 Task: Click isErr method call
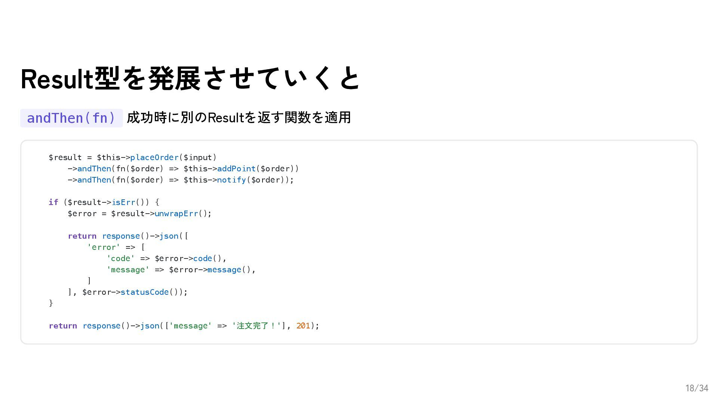tap(123, 202)
